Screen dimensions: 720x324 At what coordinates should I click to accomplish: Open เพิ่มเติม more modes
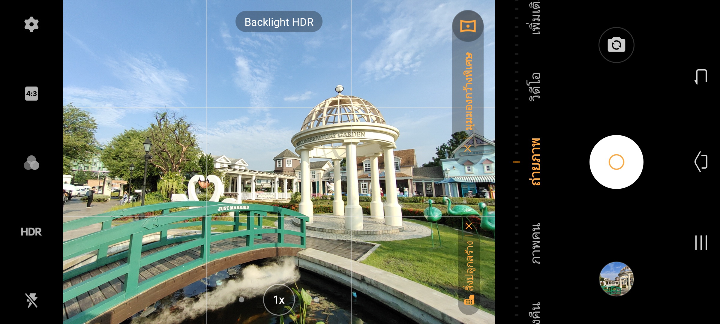535,18
